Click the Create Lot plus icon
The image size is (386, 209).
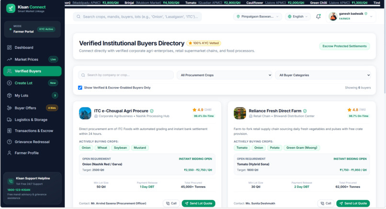10,83
